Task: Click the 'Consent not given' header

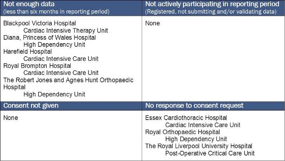Action: click(x=31, y=106)
